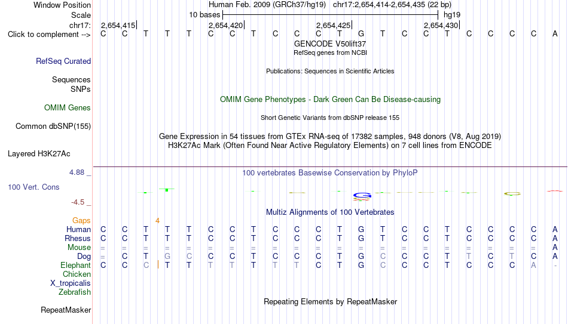
Task: Click the -4.5 conservation lower limit
Action: (78, 202)
